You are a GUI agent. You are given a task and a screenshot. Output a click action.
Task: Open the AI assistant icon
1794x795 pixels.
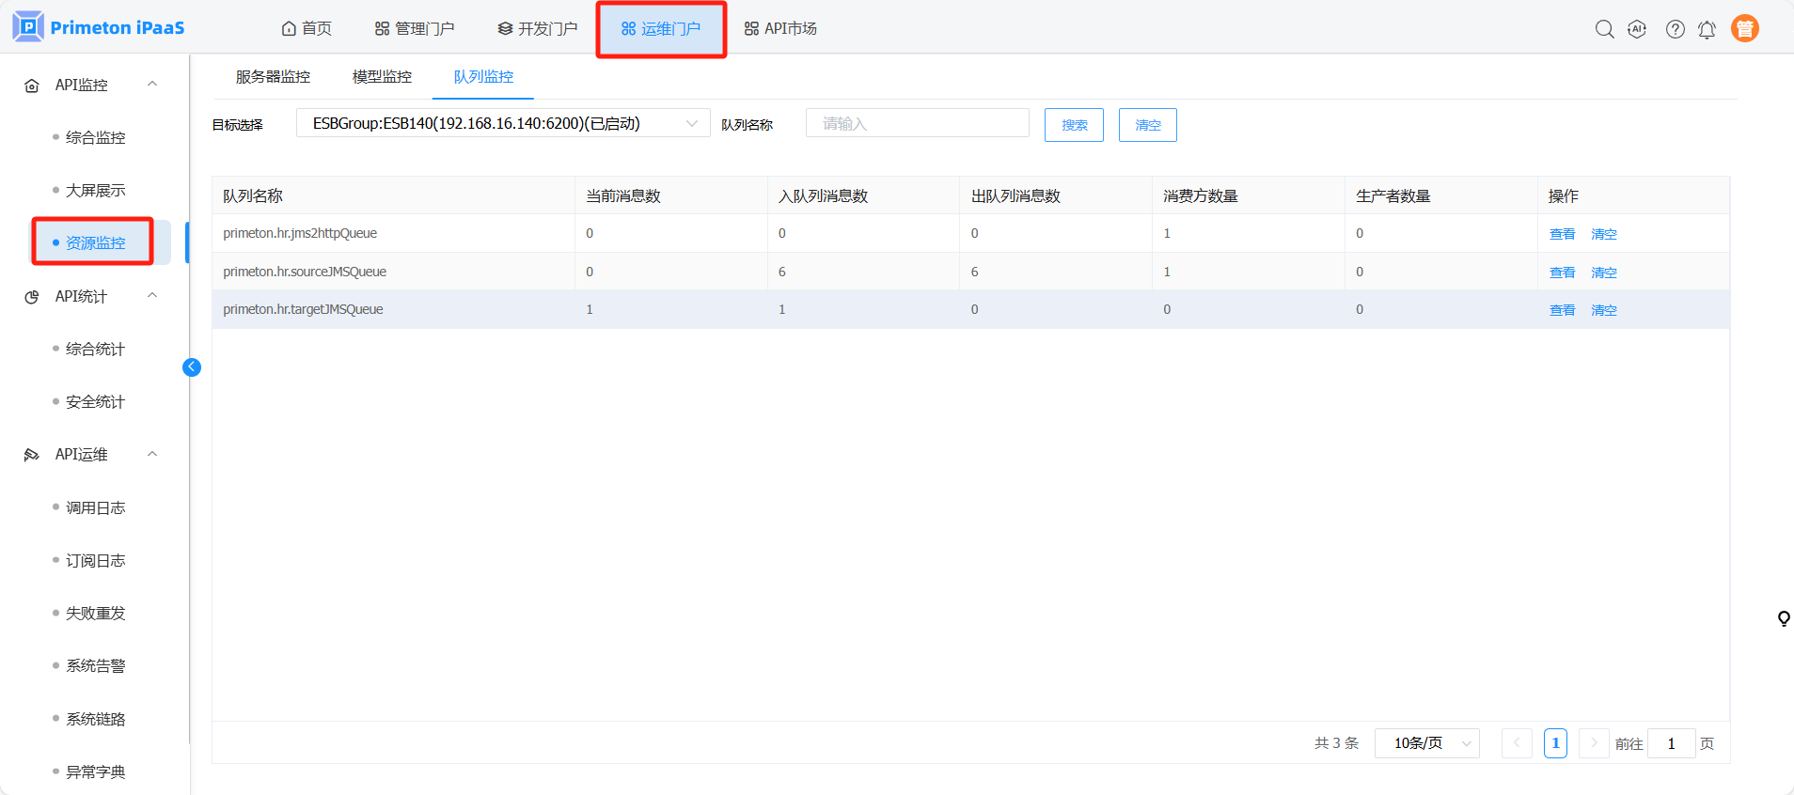(x=1637, y=29)
